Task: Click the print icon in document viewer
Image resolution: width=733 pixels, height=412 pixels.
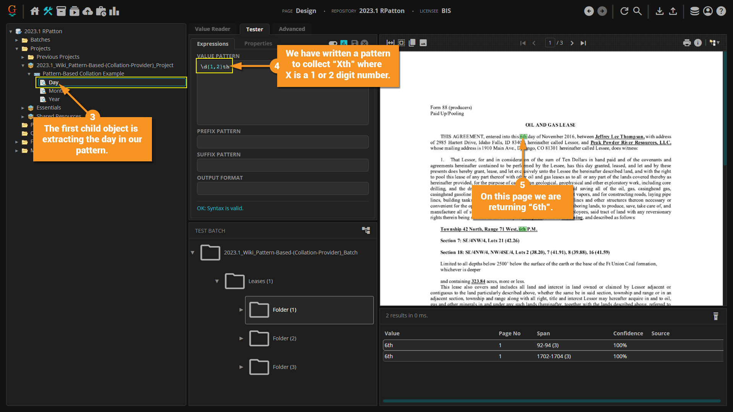Action: tap(687, 43)
